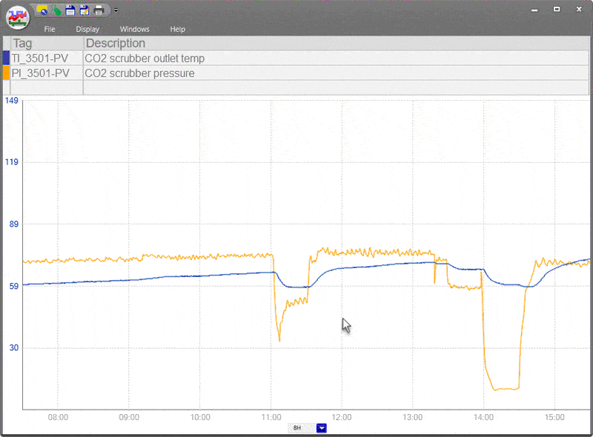This screenshot has width=593, height=437.
Task: Open the Display menu
Action: coord(87,29)
